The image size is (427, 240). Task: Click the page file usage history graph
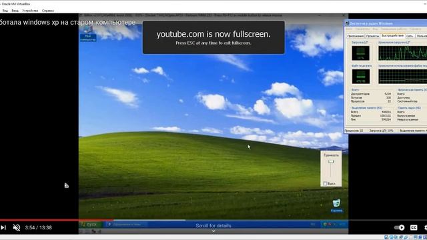(402, 77)
